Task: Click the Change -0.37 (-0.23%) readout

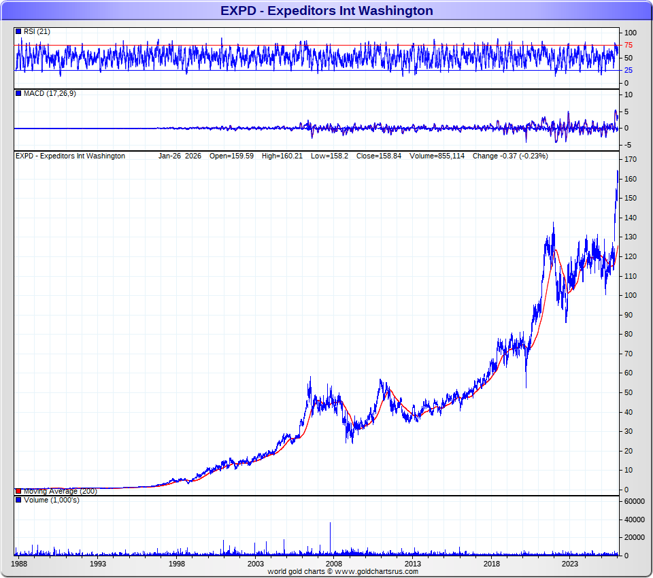Action: (x=510, y=156)
